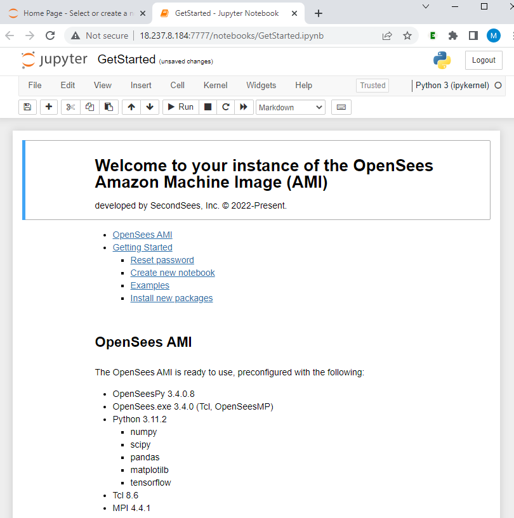Cut selected cells with scissors icon
Image resolution: width=514 pixels, height=518 pixels.
[x=70, y=107]
